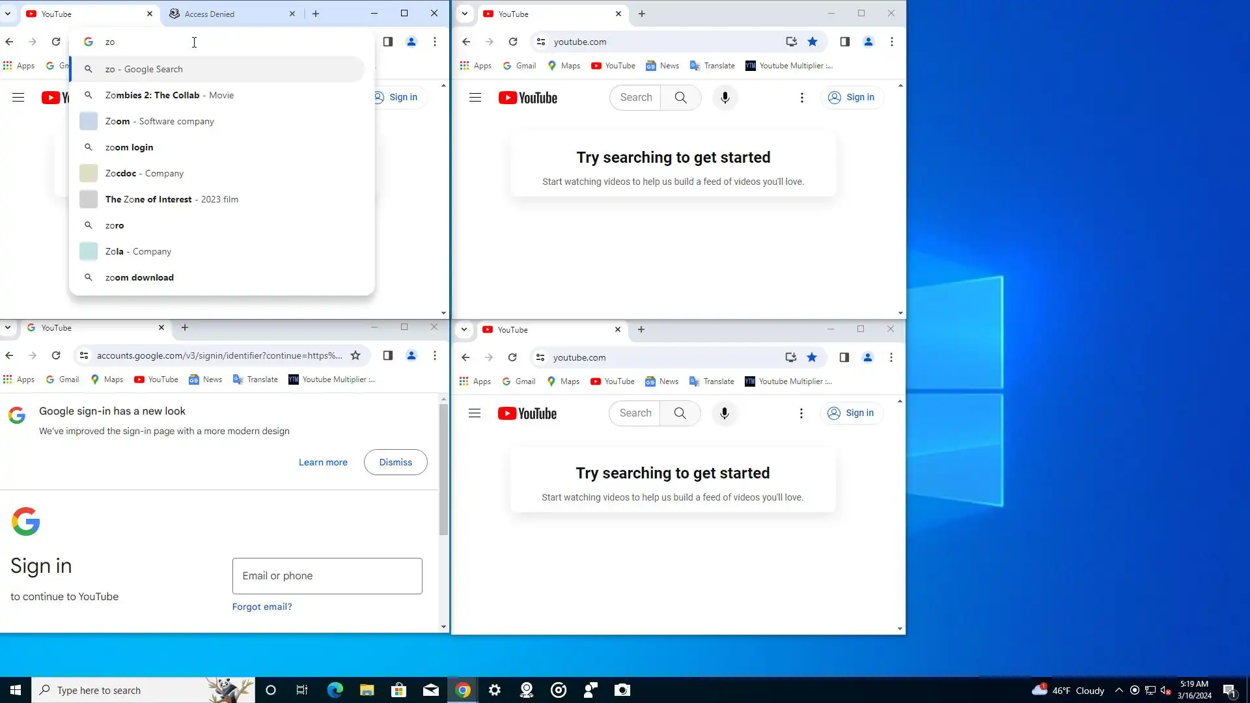Toggle the bookmark star on the accounts.google.com page

[x=355, y=355]
